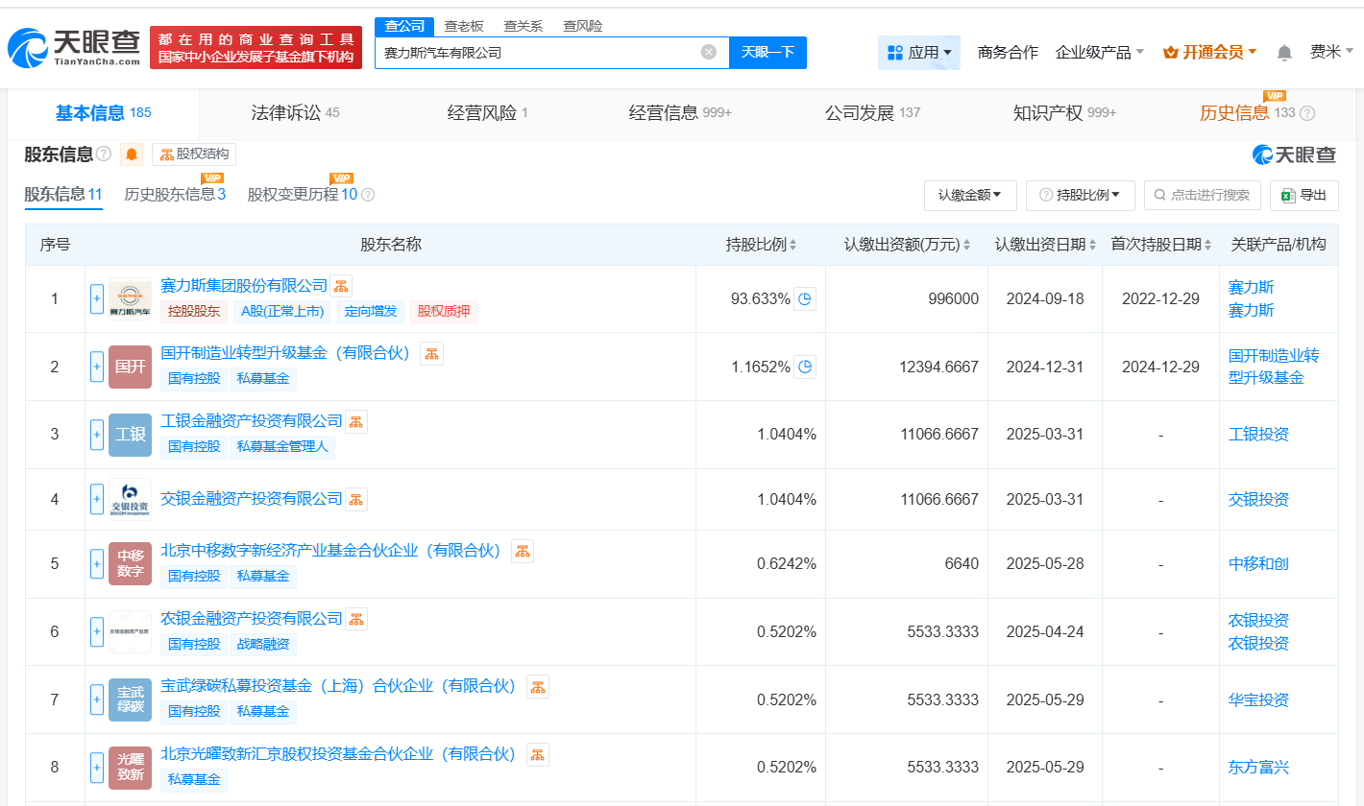The image size is (1364, 806).
Task: Click the bell alert icon beside 股东信息
Action: coord(132,154)
